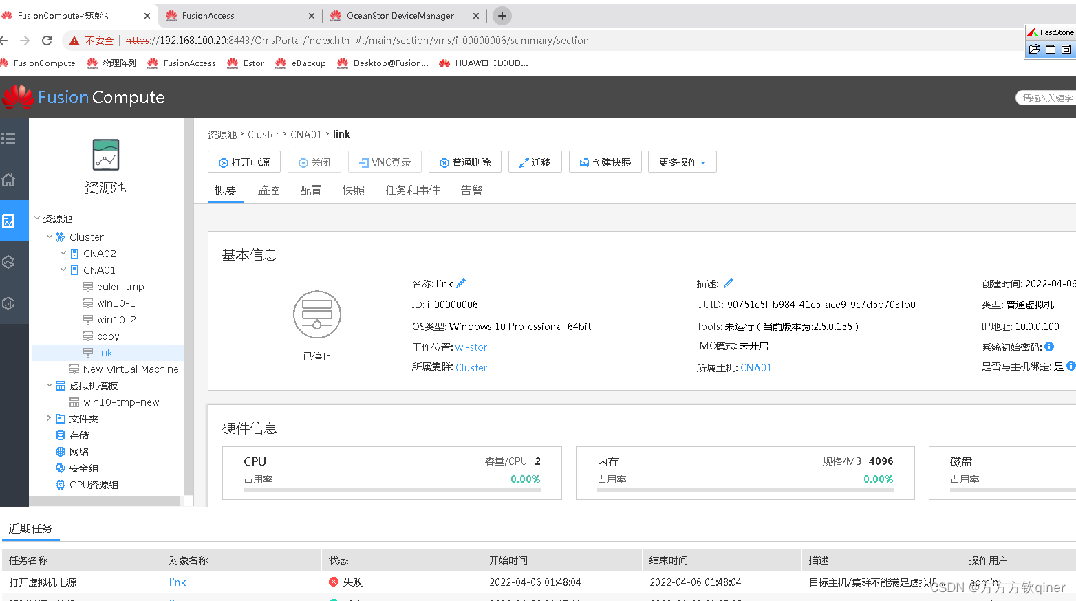Collapse the 虚拟机模板 tree node
Viewport: 1076px width, 601px height.
point(50,385)
